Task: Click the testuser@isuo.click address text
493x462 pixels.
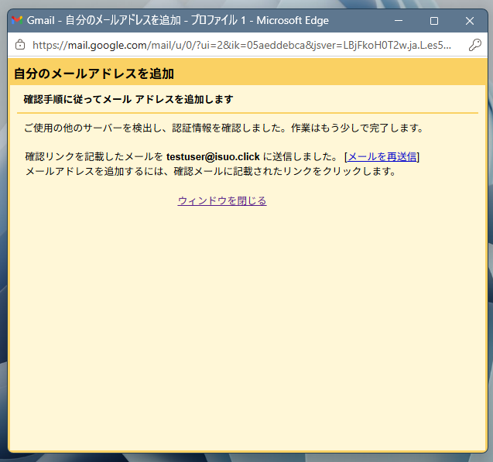Action: click(x=213, y=156)
